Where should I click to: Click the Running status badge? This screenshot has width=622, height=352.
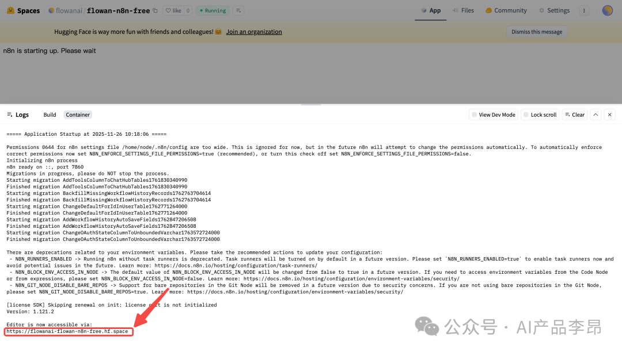point(213,11)
